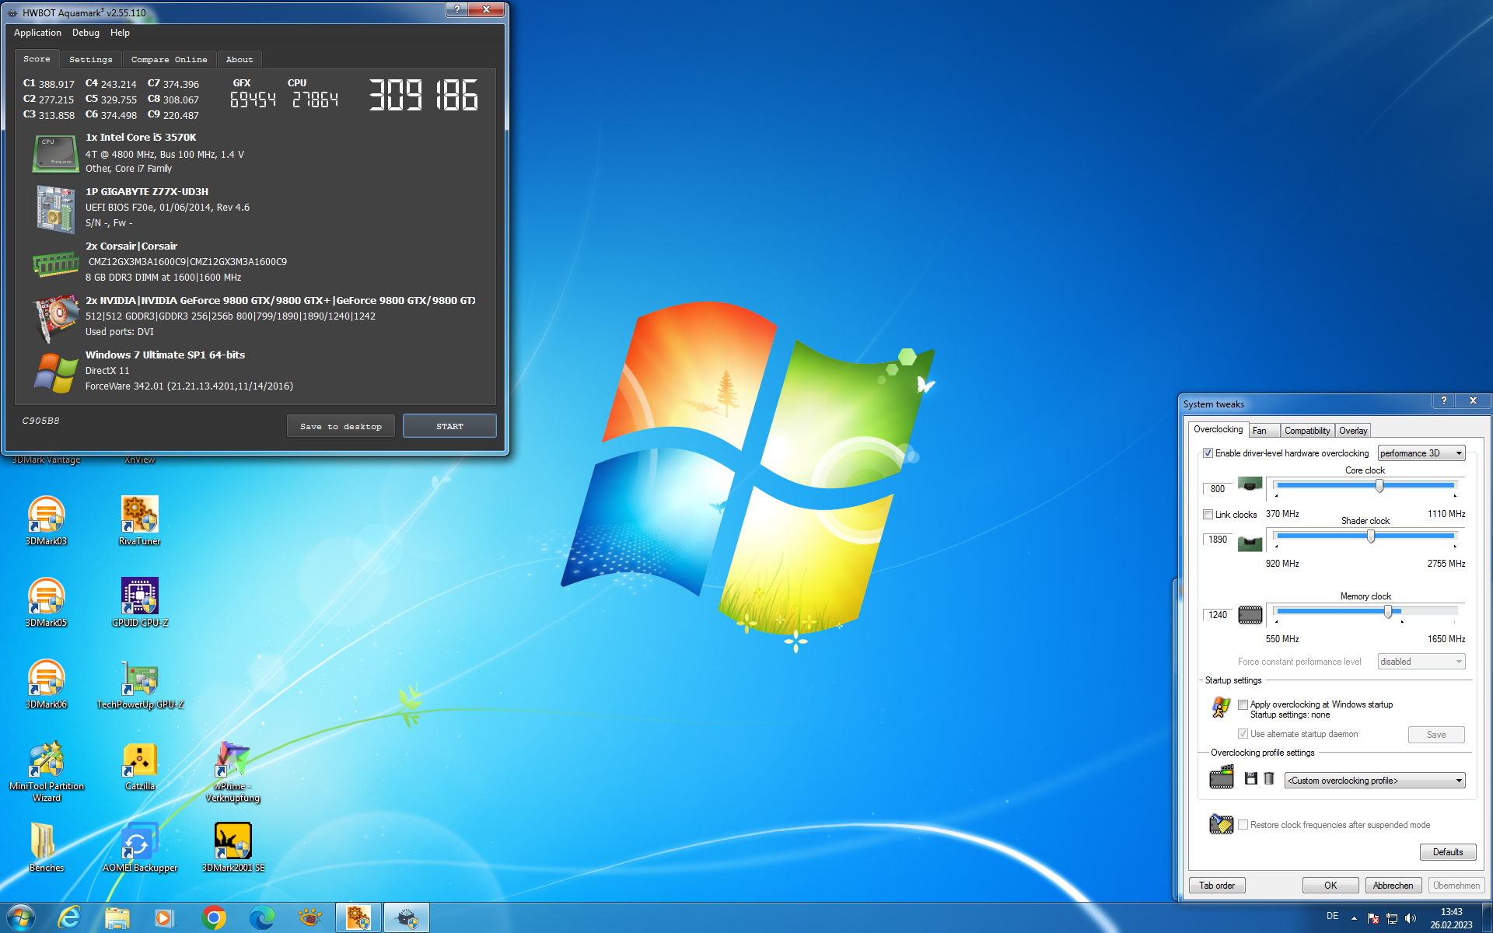Click the memory clock value field 1240
The image size is (1493, 933).
coord(1218,615)
